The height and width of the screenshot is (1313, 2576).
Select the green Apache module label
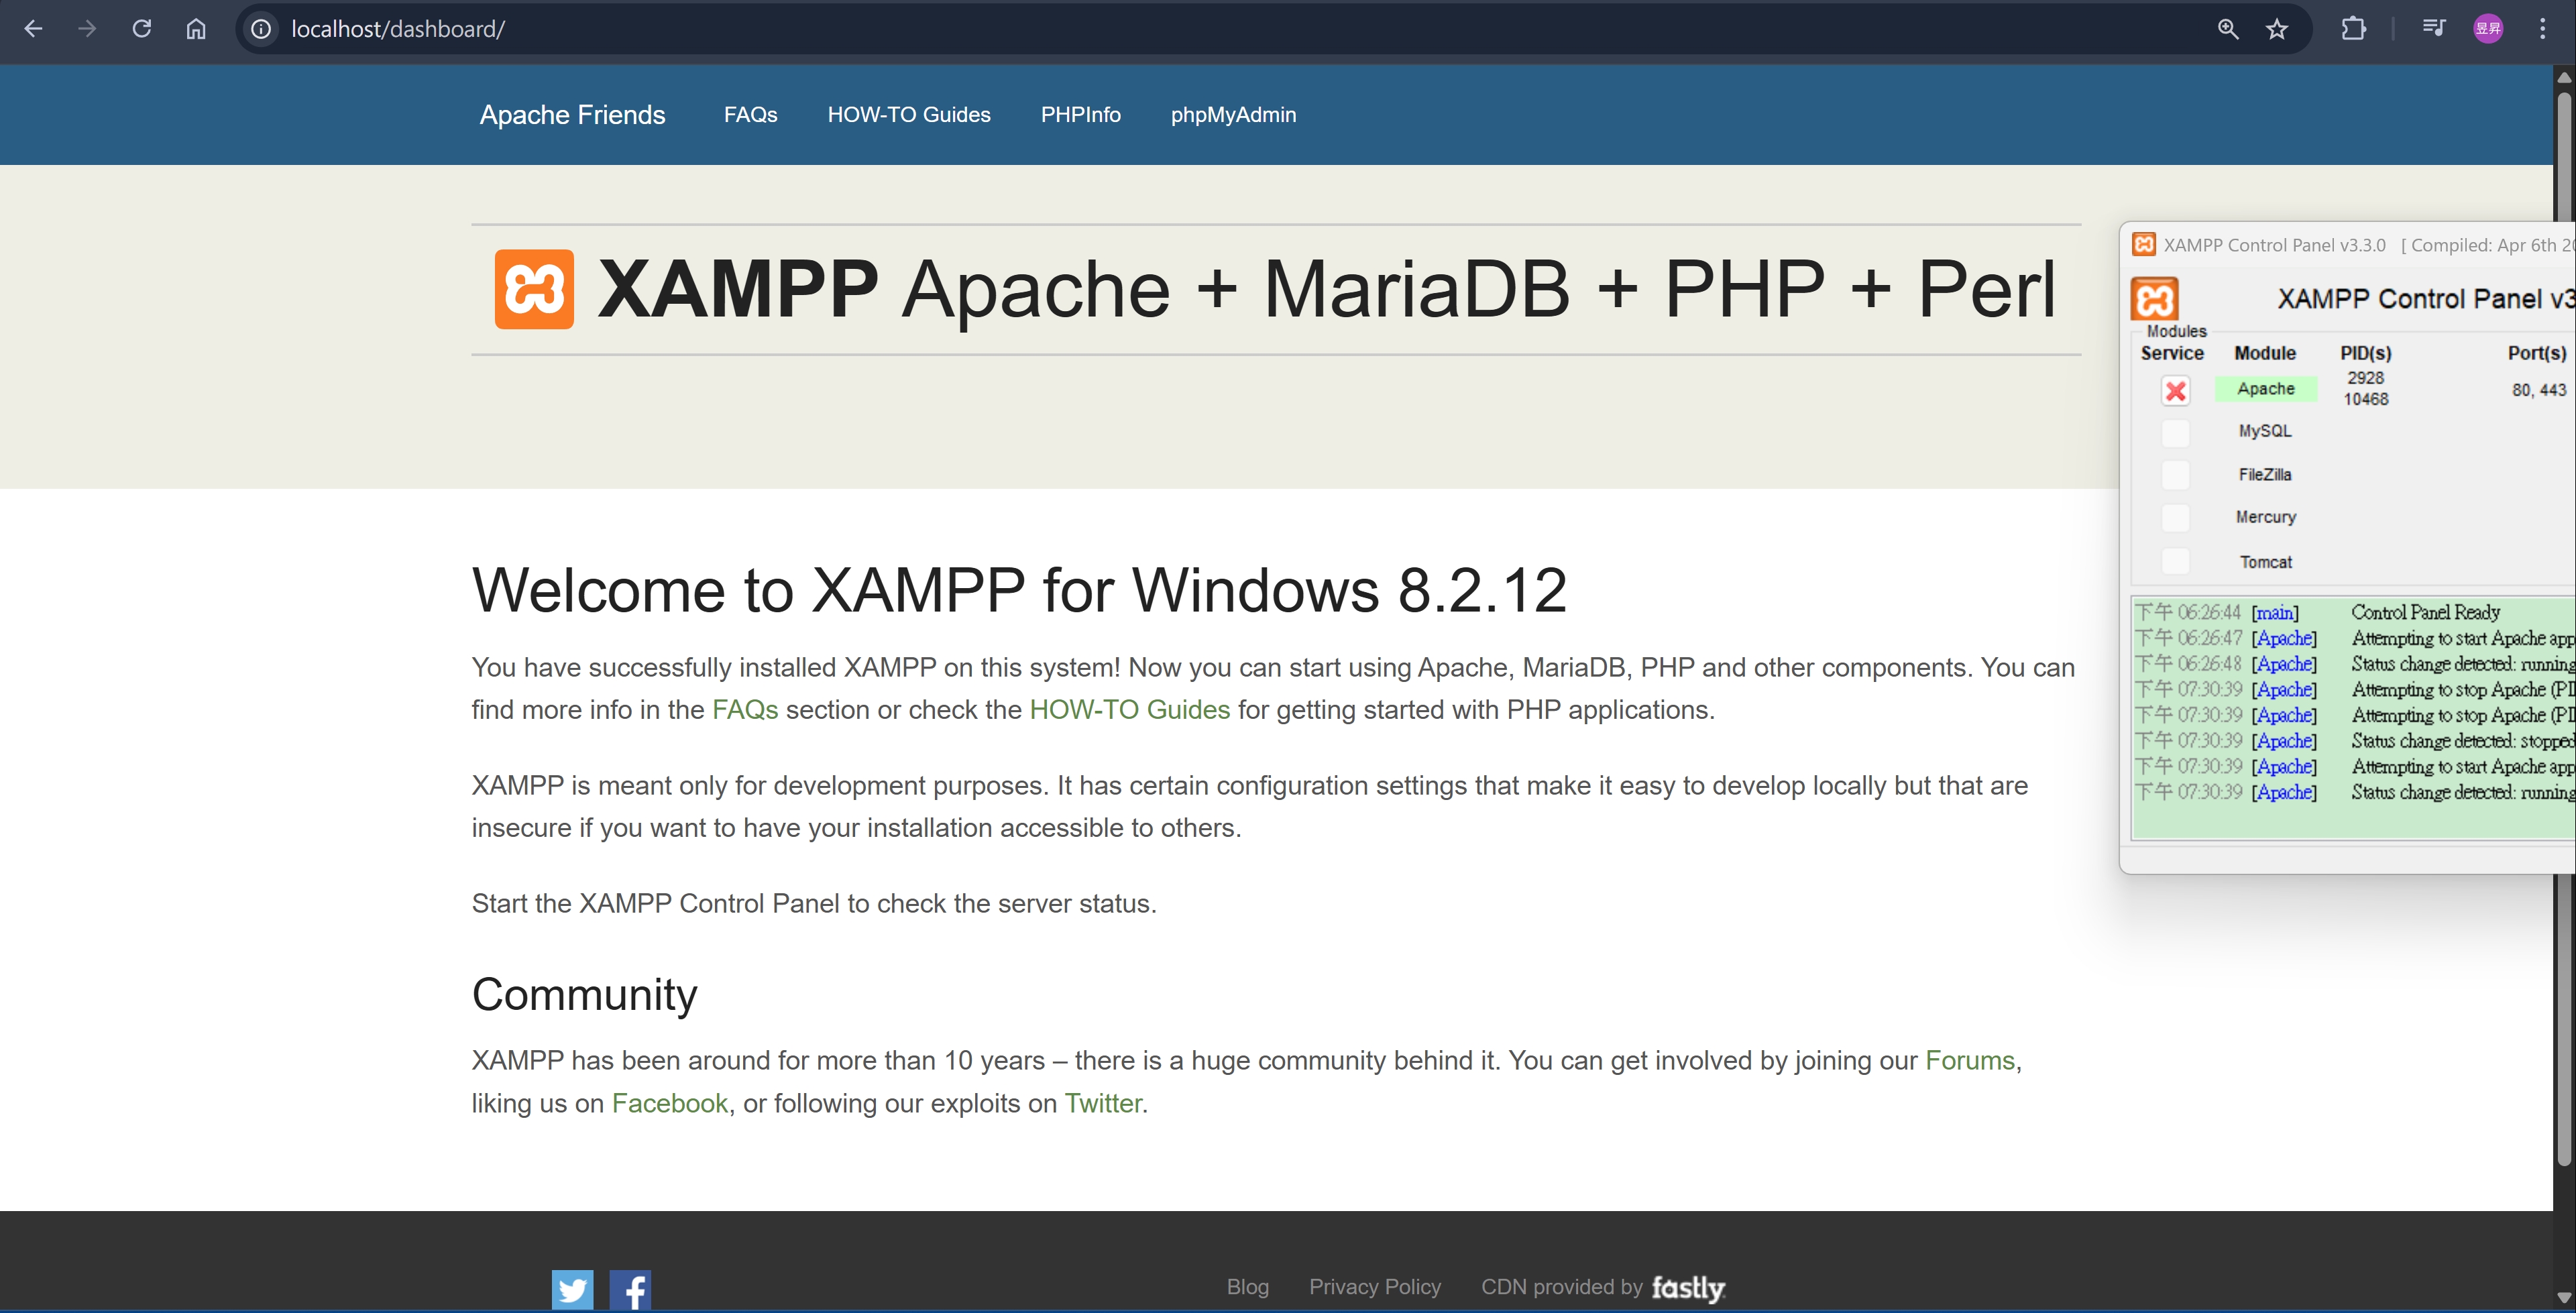[2266, 389]
